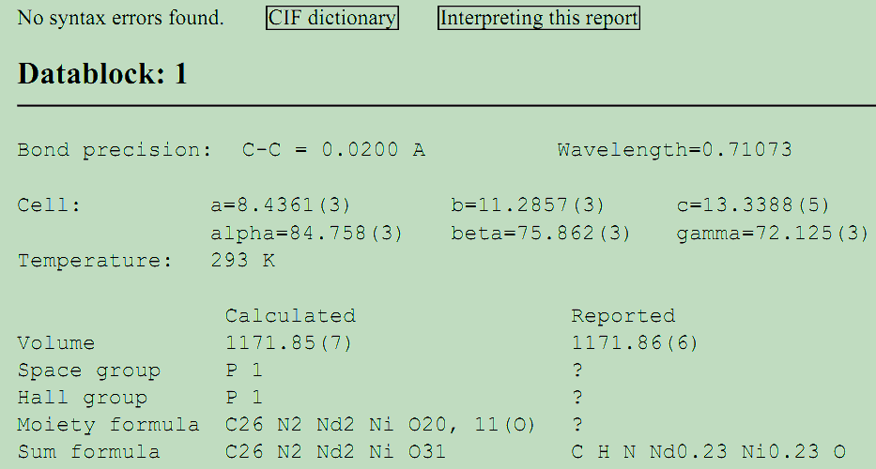Click the Hall group row label

pyautogui.click(x=82, y=398)
